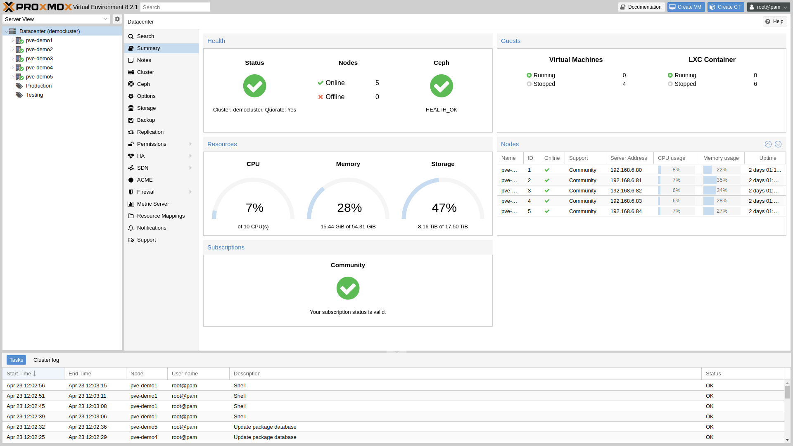This screenshot has height=446, width=793.
Task: Collapse the Datacenter tree root
Action: 5,31
